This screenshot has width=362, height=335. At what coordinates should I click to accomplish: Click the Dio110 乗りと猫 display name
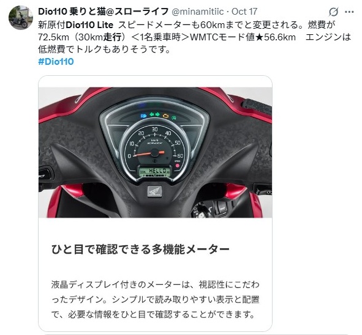[x=103, y=12]
